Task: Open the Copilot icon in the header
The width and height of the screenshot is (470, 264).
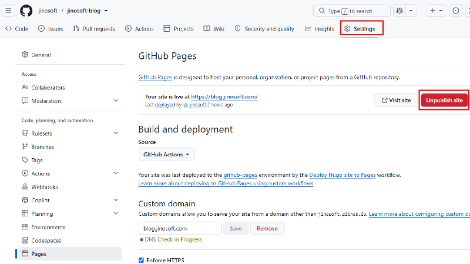Action: pos(399,11)
